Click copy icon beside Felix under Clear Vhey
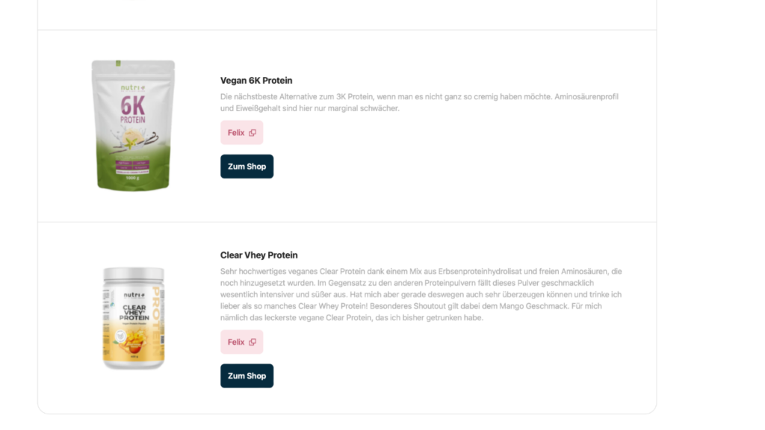The width and height of the screenshot is (765, 430). (253, 342)
